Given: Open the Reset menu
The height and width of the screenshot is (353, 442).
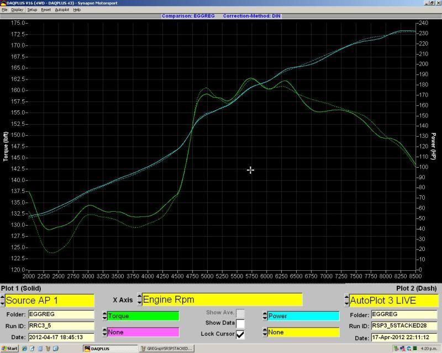Looking at the screenshot, I should 46,9.
